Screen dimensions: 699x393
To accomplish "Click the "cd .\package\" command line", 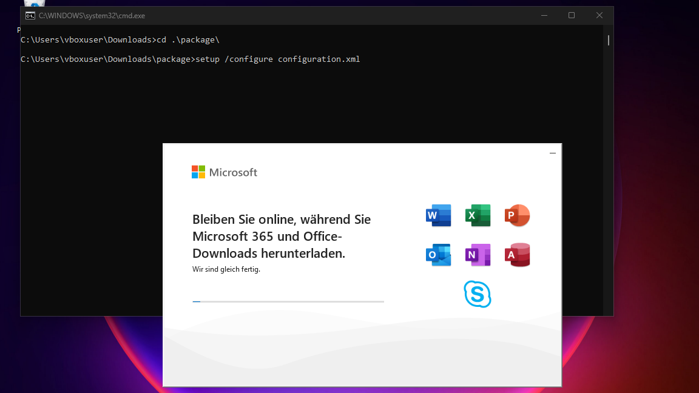I will [x=187, y=40].
